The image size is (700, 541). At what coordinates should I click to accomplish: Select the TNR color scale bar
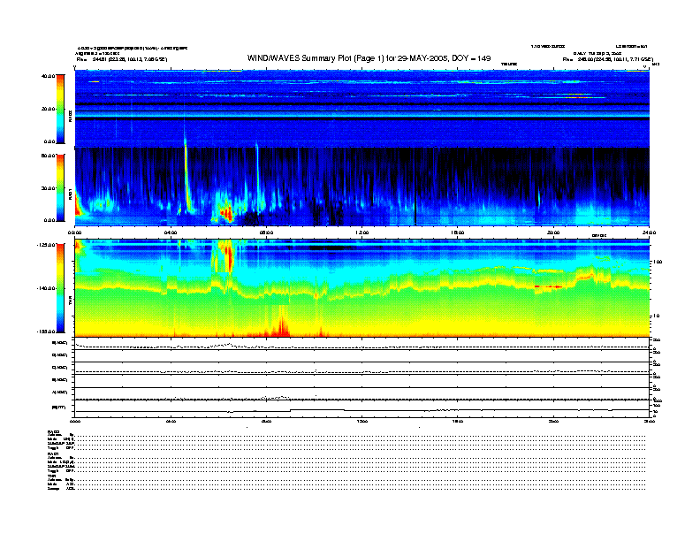coord(60,287)
